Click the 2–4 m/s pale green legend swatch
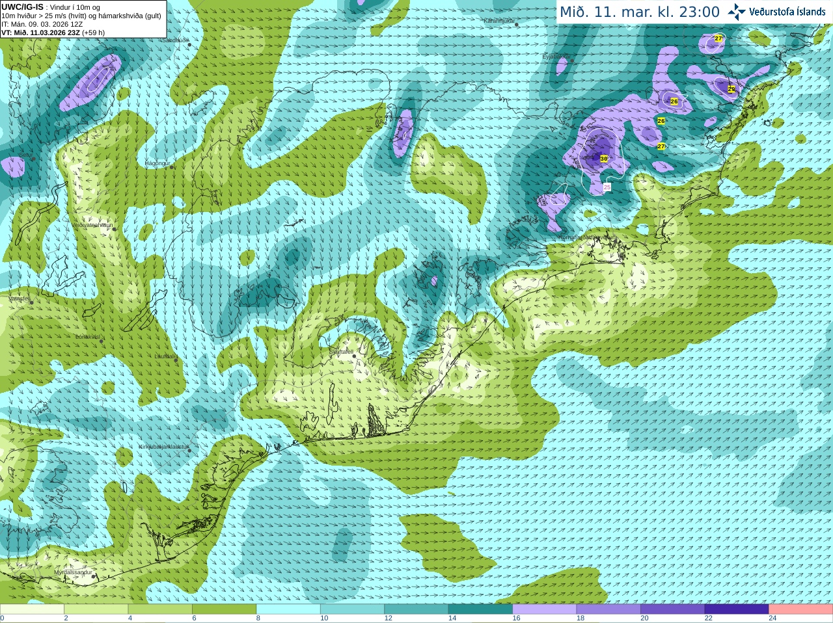 96,609
